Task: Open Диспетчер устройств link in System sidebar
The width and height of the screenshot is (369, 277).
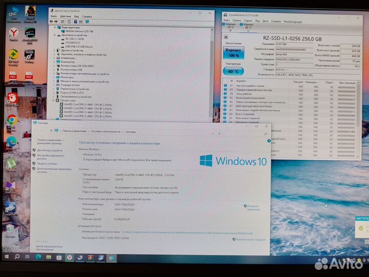Action: click(x=50, y=150)
